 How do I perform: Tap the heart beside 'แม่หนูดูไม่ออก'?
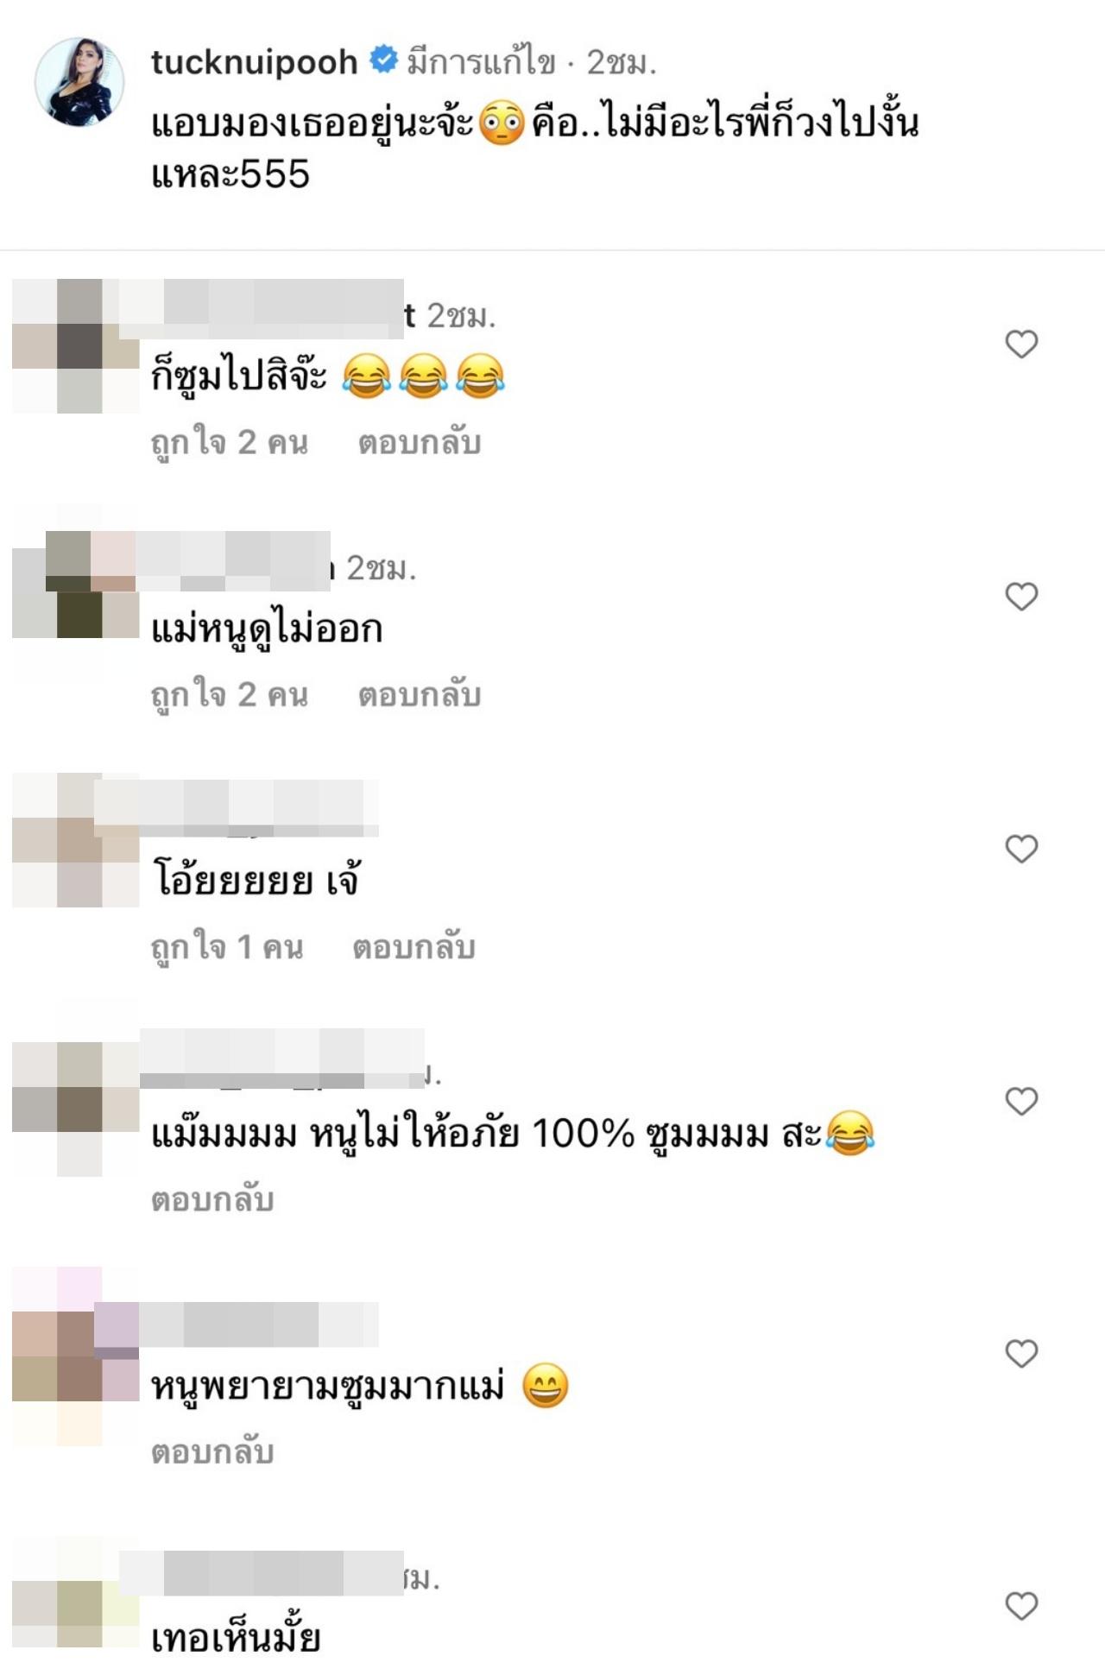1021,597
